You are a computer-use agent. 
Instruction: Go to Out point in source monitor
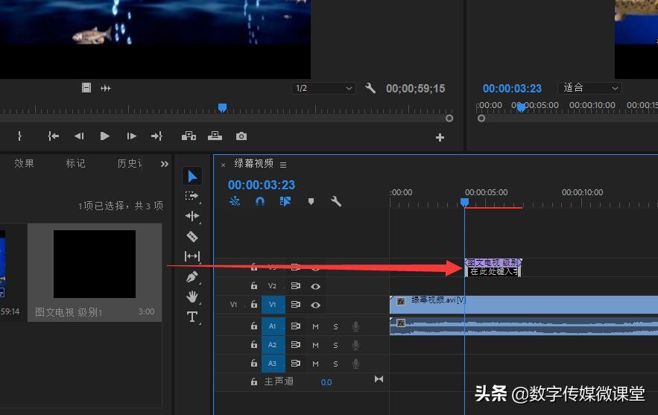156,136
